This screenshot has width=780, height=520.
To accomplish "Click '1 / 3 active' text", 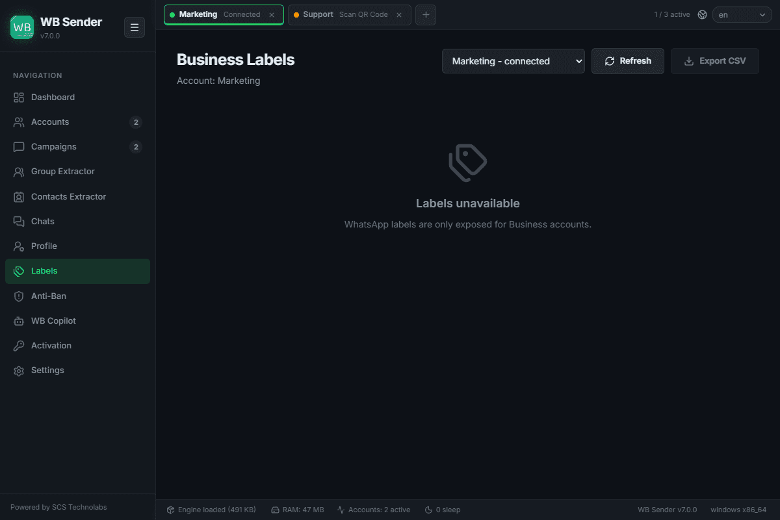I will point(672,15).
